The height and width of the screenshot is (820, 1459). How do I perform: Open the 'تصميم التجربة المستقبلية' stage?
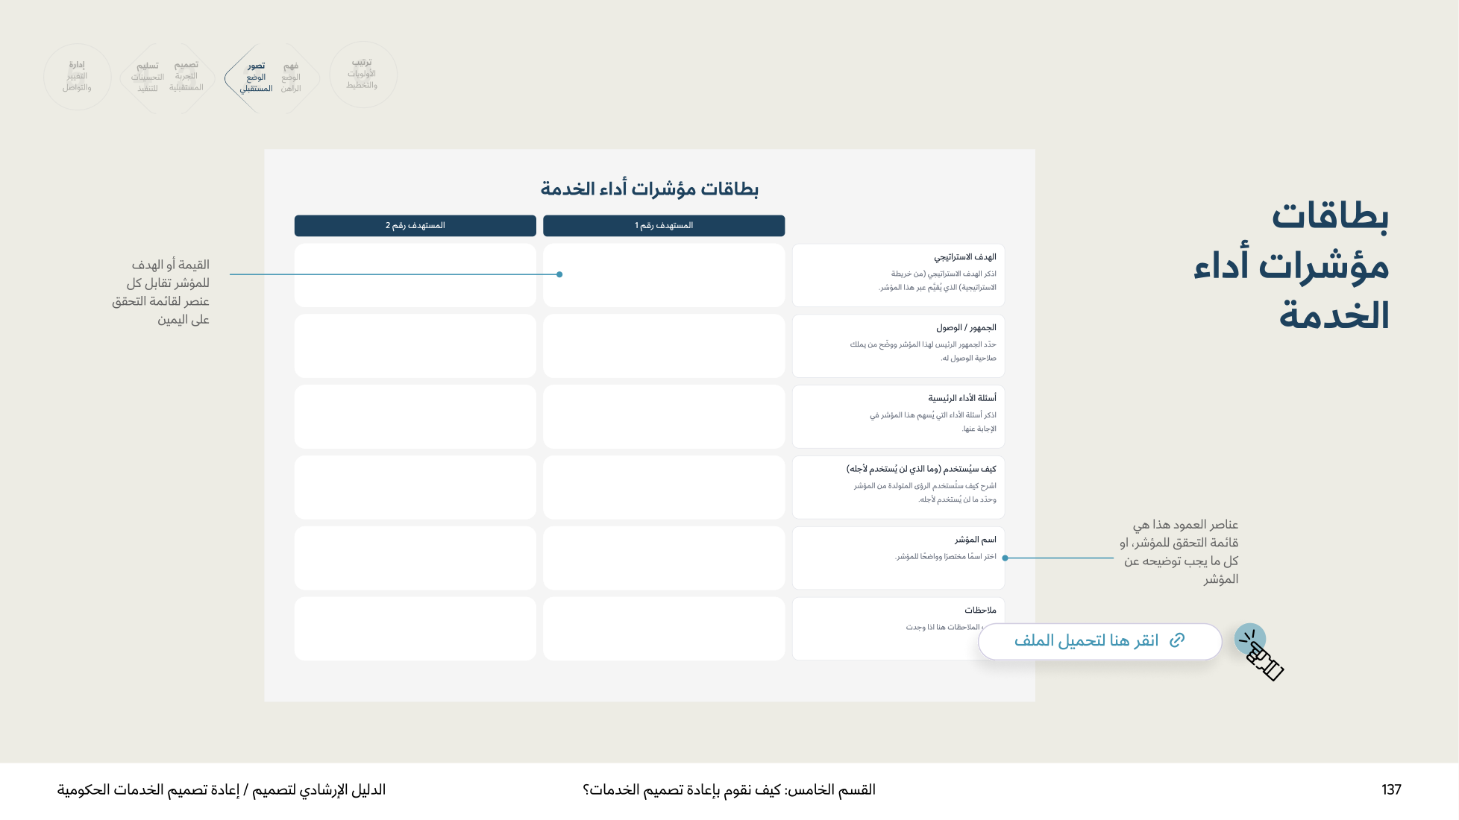[x=186, y=76]
